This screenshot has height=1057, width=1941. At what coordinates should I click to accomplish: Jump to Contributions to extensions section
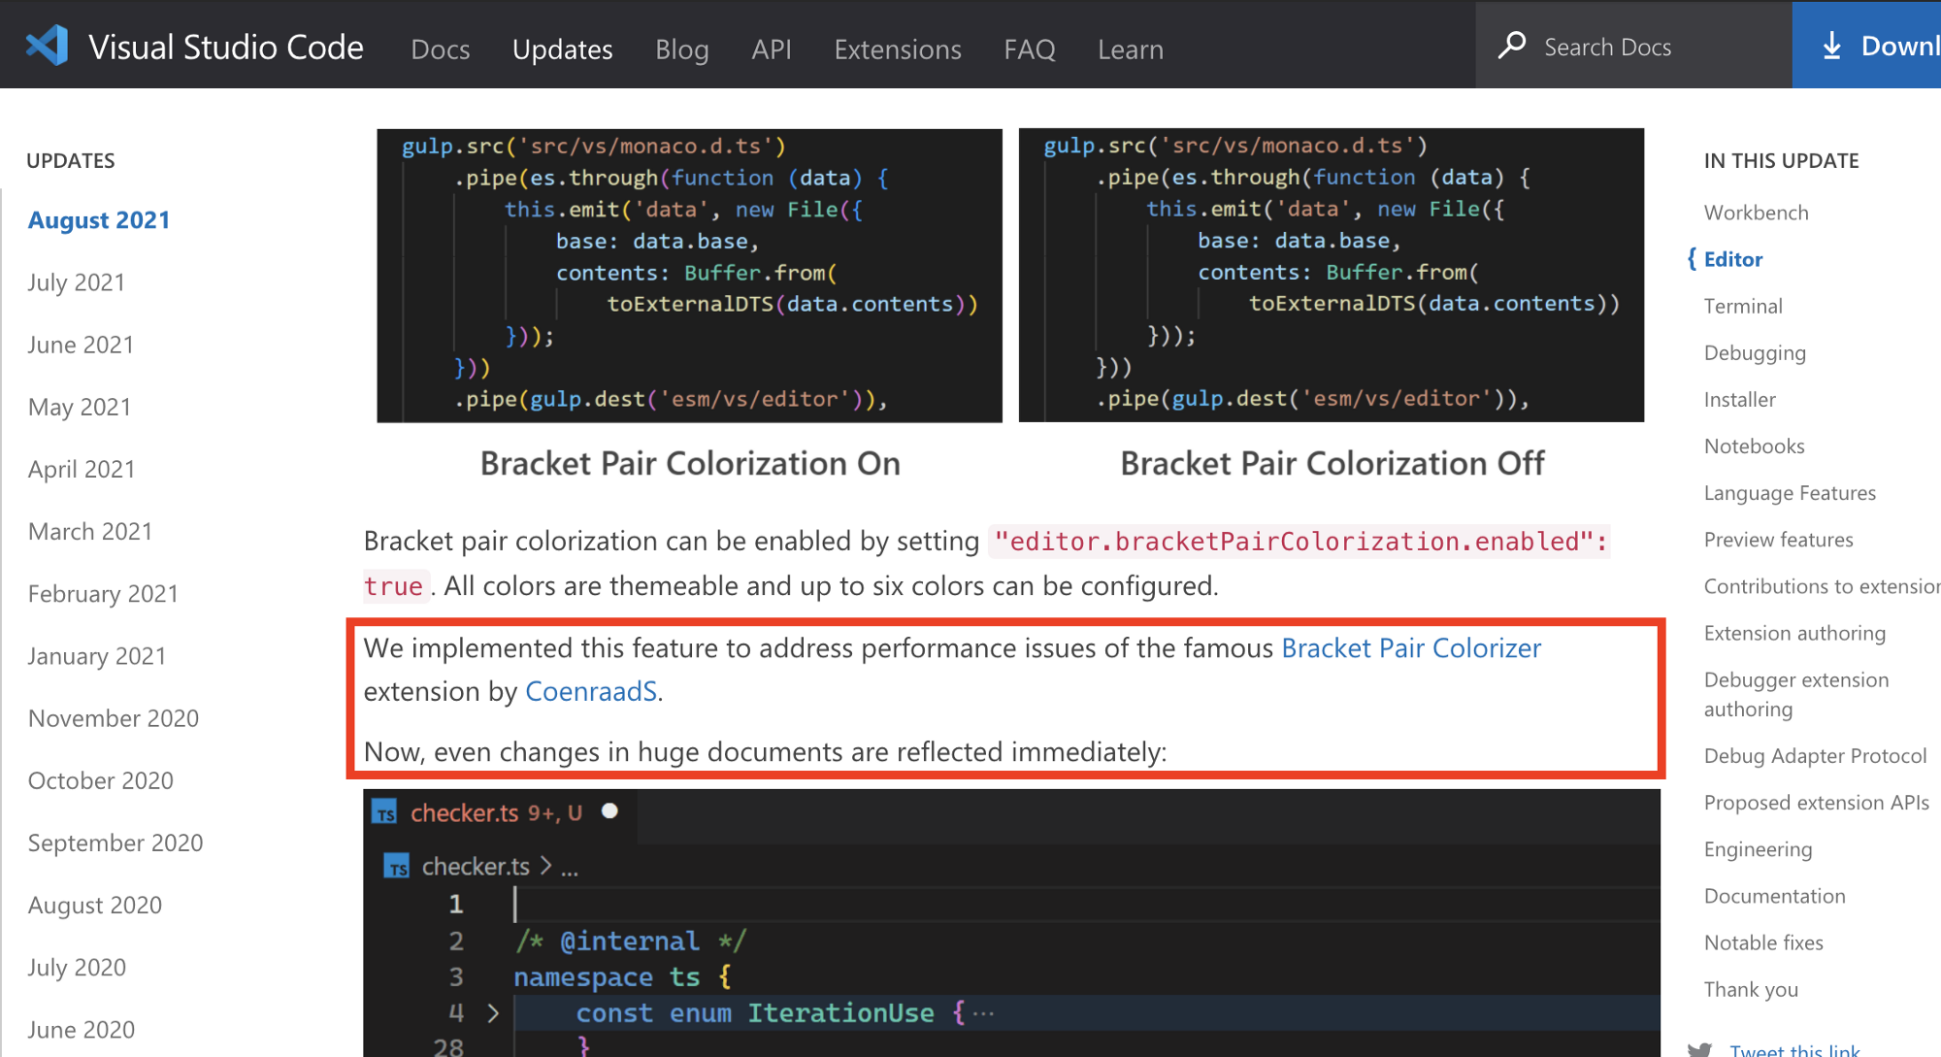tap(1822, 585)
